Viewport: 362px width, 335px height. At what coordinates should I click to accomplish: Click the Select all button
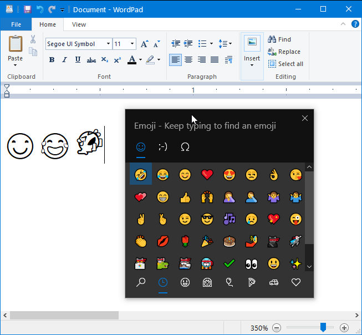pos(285,64)
